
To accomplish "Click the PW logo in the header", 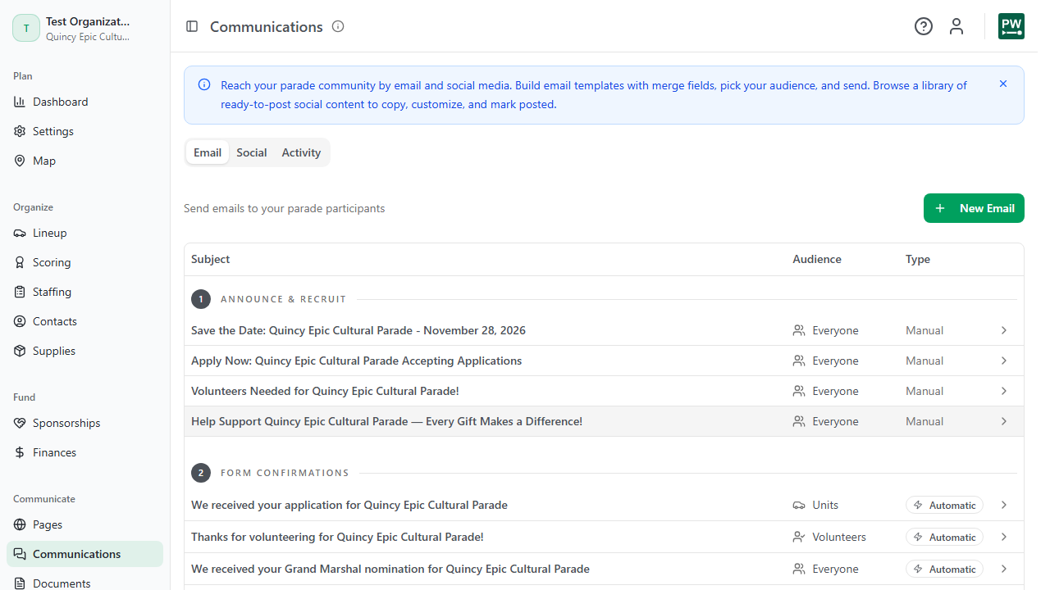I will (x=1011, y=26).
